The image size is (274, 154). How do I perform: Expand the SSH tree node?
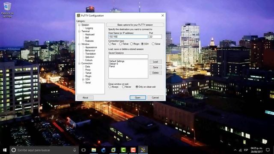(83, 80)
